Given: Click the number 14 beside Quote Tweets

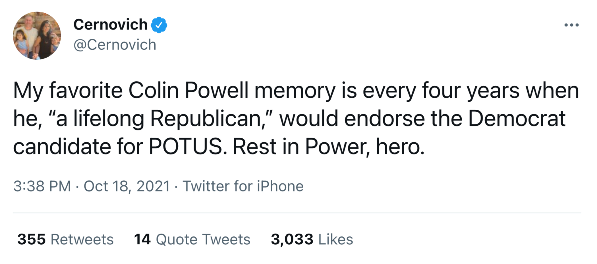Looking at the screenshot, I should click(x=142, y=239).
